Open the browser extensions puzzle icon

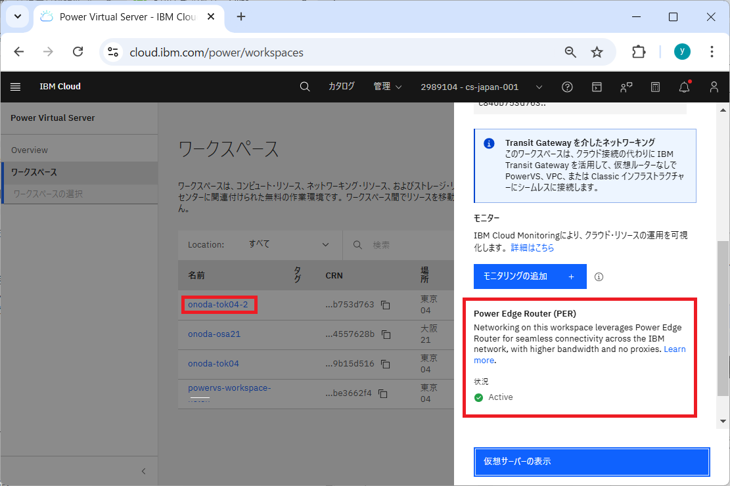(639, 52)
